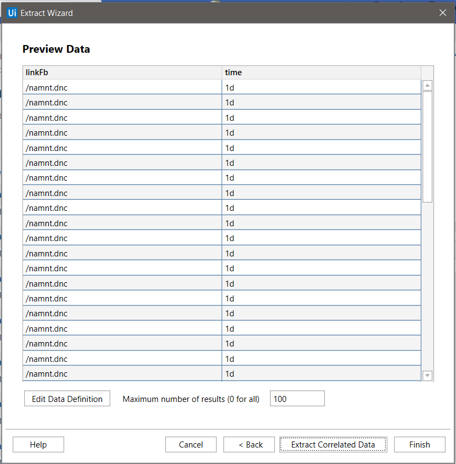Viewport: 456px width, 464px height.
Task: Focus the maximum number of results field
Action: pos(297,399)
